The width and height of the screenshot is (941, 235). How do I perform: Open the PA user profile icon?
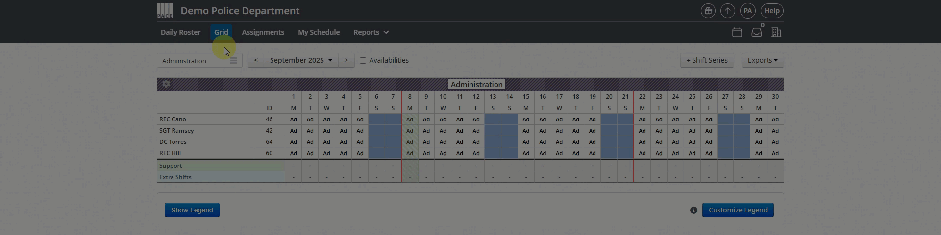(747, 11)
